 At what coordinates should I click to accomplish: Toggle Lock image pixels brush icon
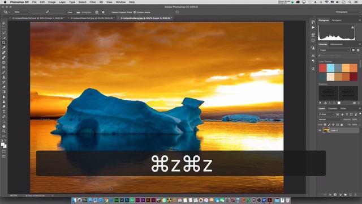[x=329, y=125]
